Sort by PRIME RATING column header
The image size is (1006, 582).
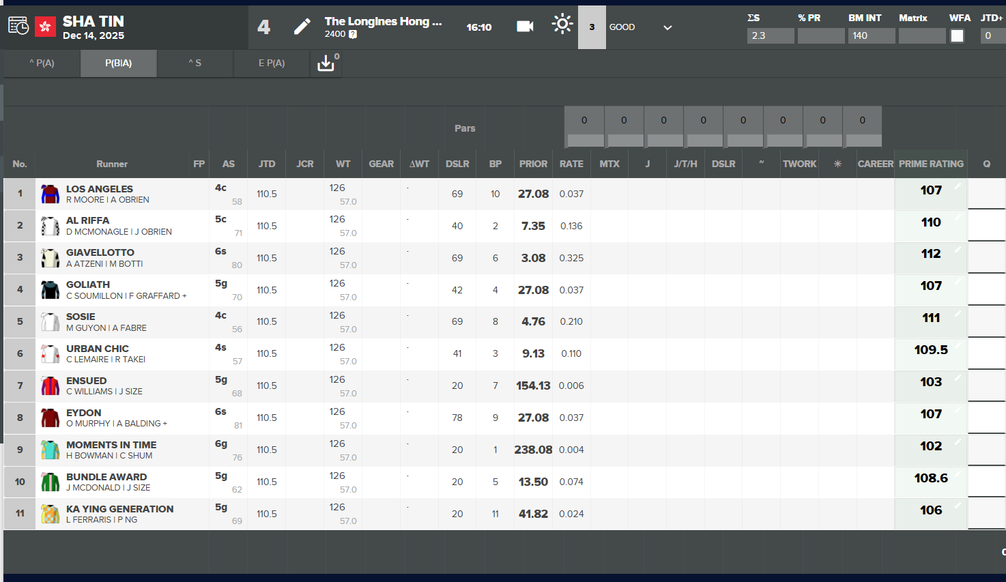point(931,164)
